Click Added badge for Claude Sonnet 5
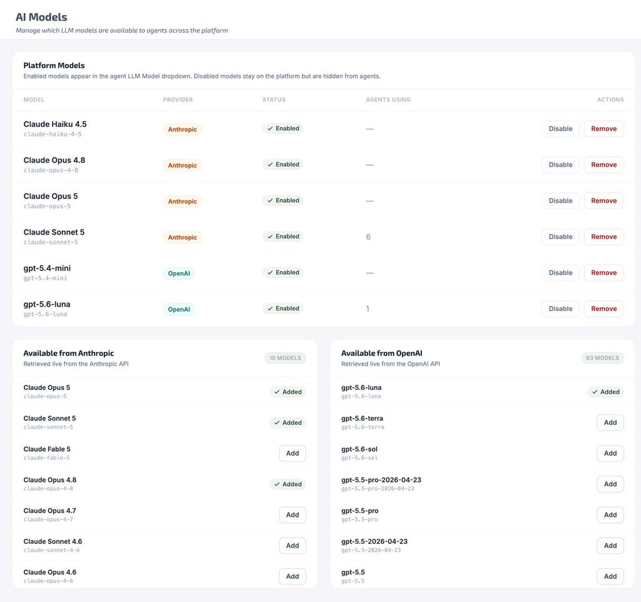 tap(288, 422)
